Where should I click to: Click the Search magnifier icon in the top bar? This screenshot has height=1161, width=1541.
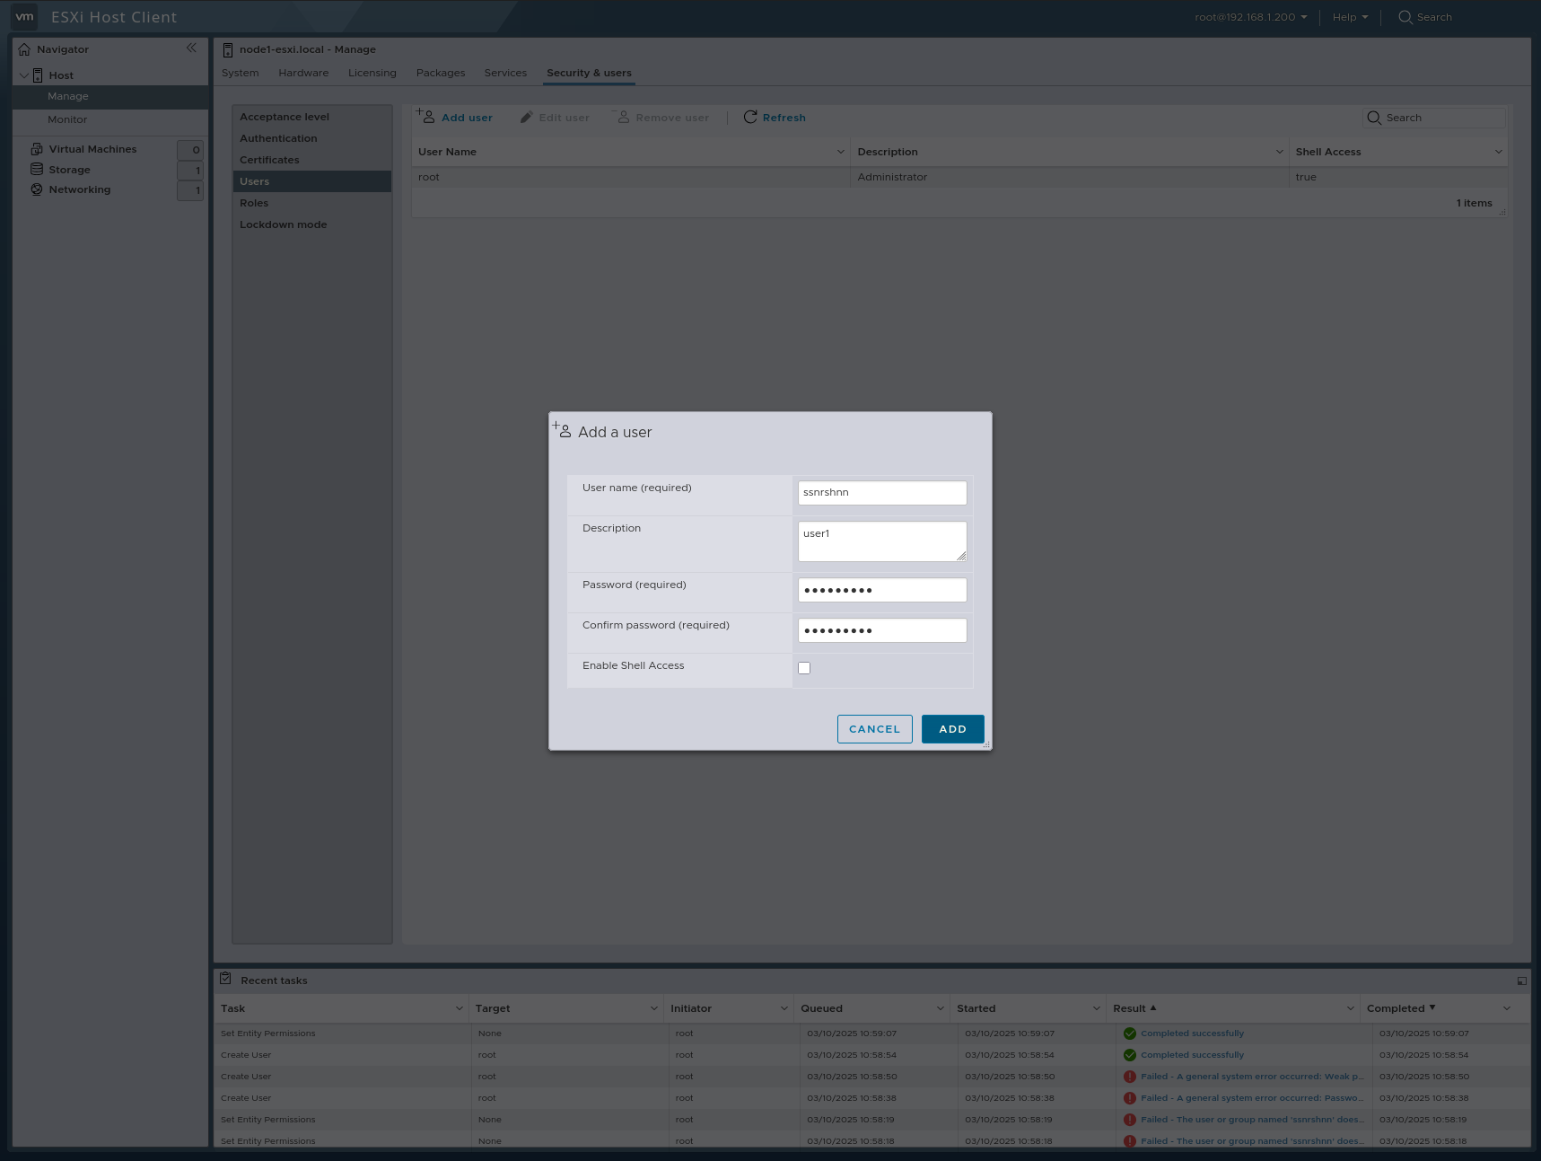point(1404,16)
